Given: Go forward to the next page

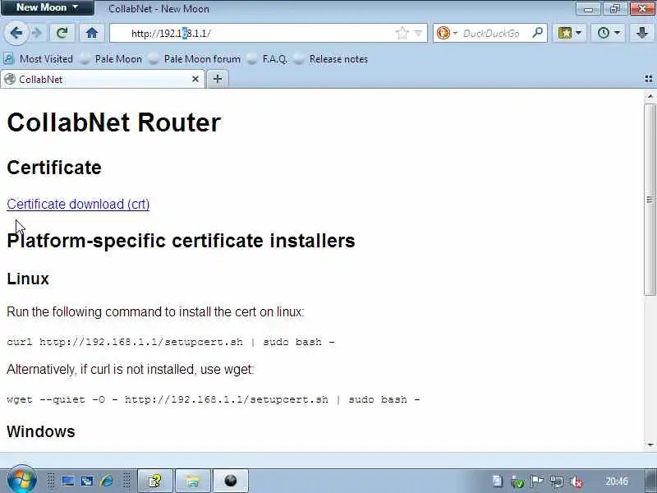Looking at the screenshot, I should coord(37,33).
